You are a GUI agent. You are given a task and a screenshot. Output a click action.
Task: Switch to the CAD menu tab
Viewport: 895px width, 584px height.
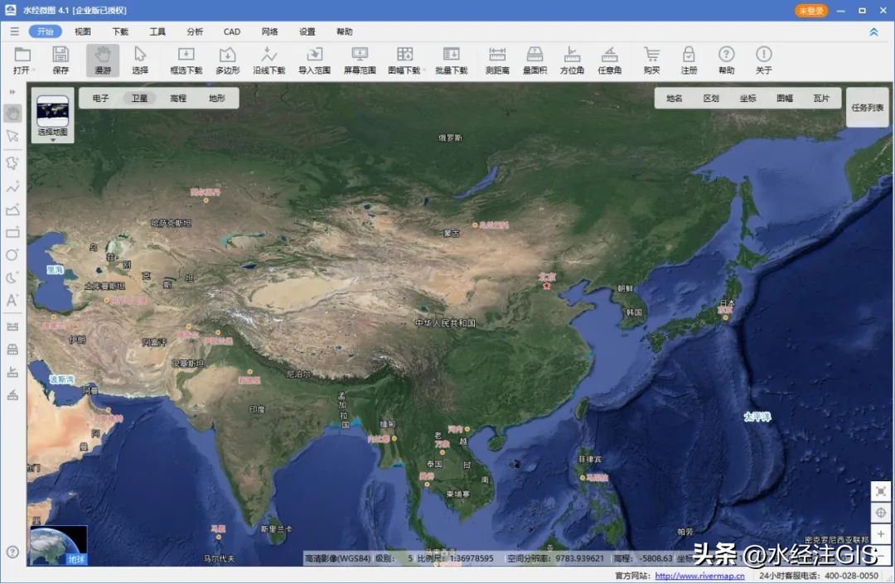click(231, 31)
